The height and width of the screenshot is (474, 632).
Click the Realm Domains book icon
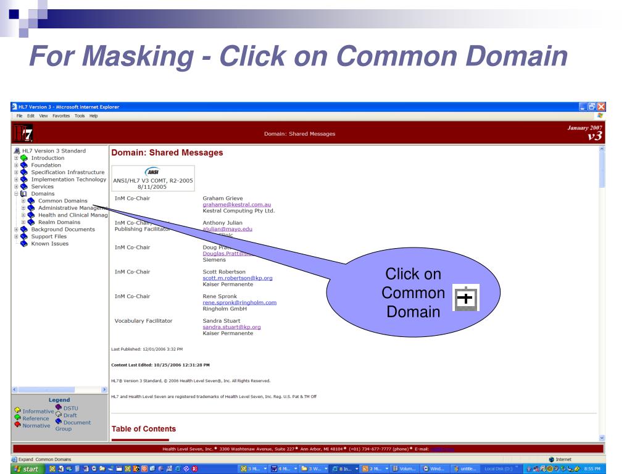(x=31, y=222)
